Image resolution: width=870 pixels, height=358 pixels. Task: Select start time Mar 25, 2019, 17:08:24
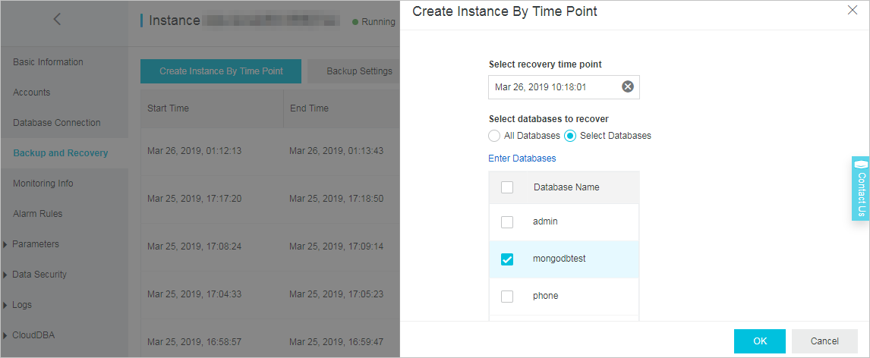[194, 246]
